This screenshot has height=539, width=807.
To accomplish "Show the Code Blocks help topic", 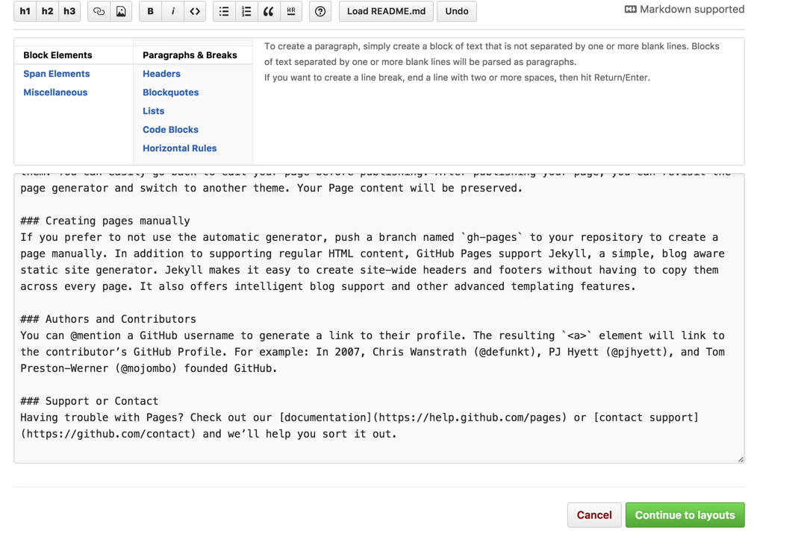I will pos(170,130).
